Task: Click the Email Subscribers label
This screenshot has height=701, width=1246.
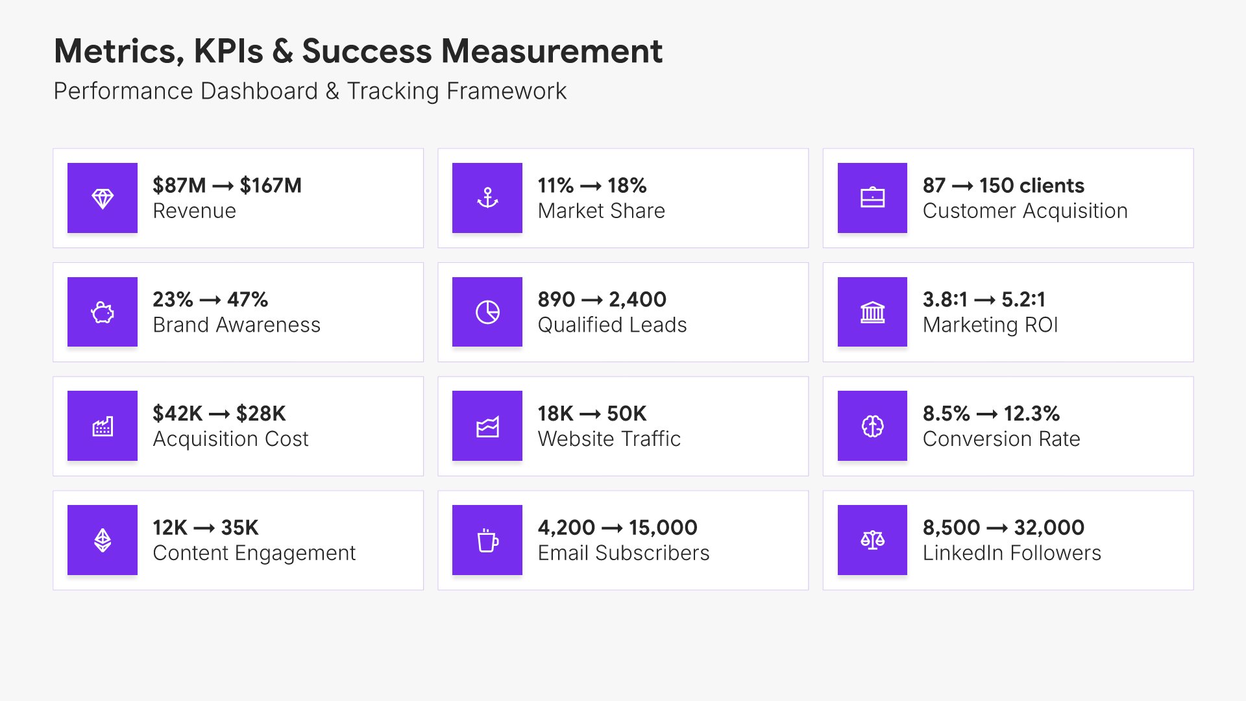Action: [x=623, y=553]
